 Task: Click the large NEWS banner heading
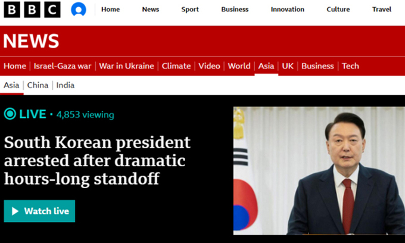click(x=32, y=41)
